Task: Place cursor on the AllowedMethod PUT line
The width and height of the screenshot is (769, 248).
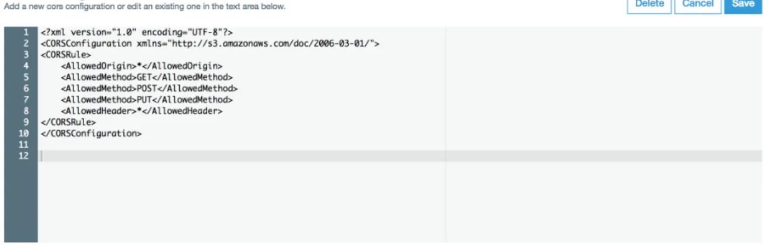Action: (146, 100)
